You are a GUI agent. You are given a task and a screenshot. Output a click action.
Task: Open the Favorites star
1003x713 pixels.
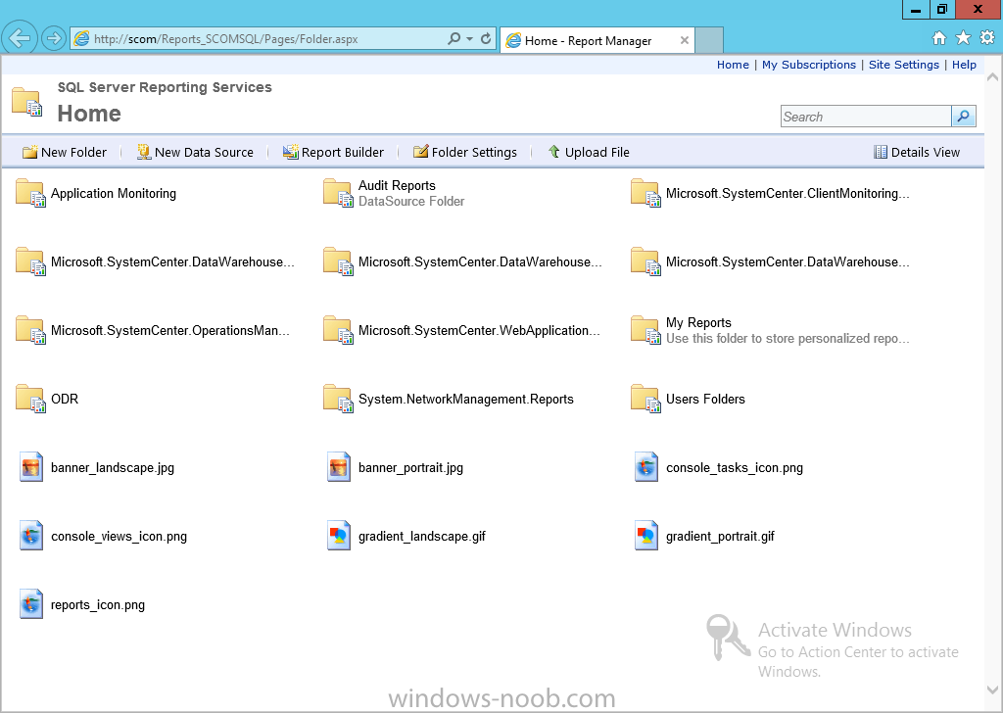964,38
